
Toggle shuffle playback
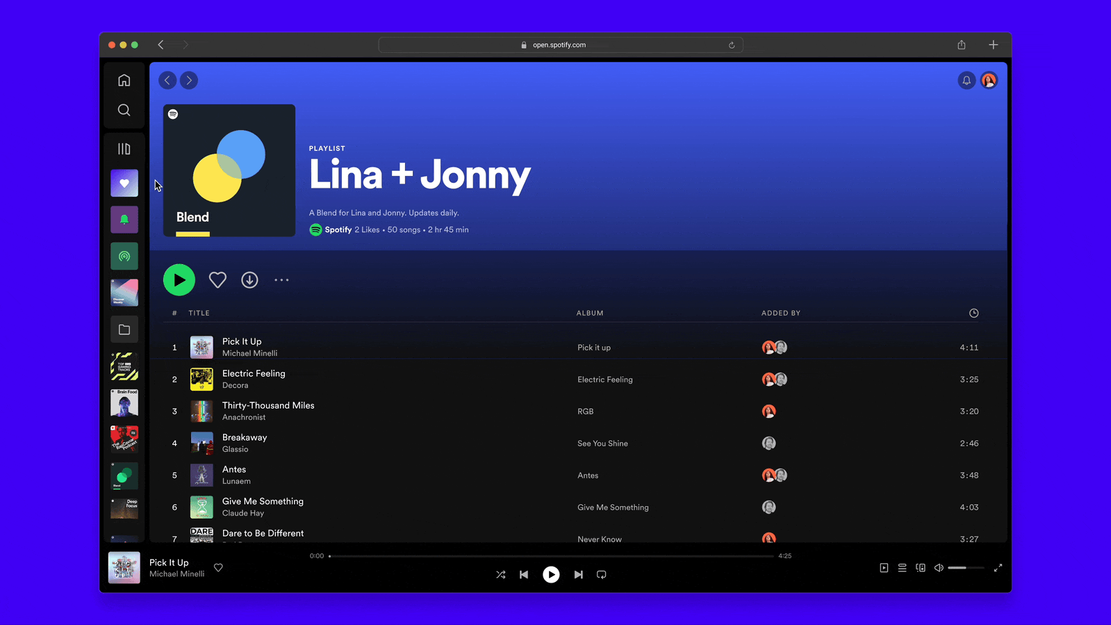point(501,575)
